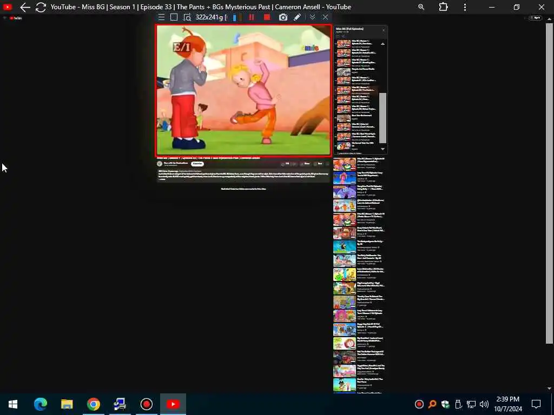Go back using the title bar arrow
Screen dimensions: 554x415
(25, 7)
